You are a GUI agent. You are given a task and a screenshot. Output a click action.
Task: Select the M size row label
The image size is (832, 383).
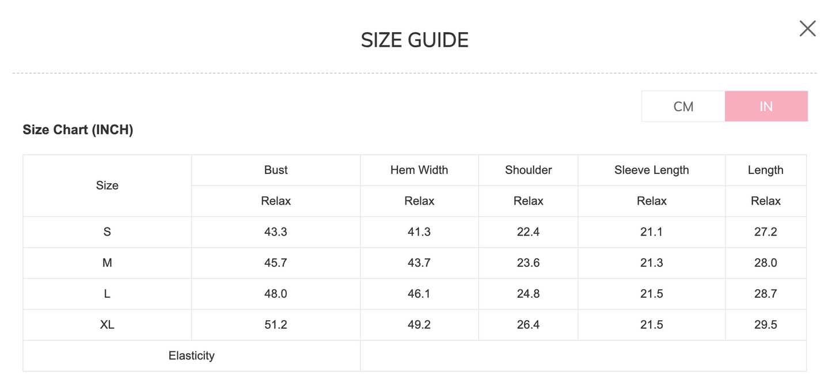click(107, 263)
